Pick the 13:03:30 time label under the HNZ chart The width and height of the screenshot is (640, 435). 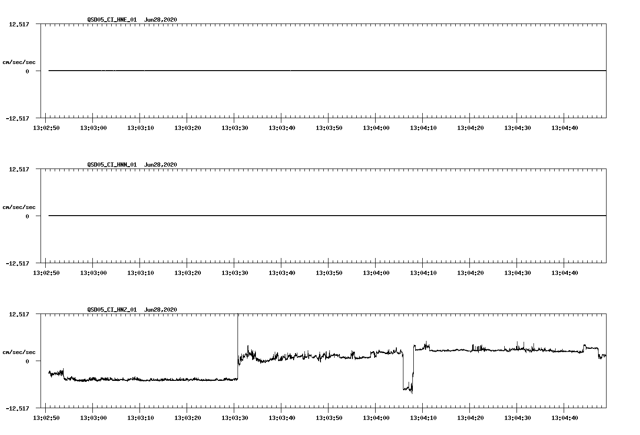tap(235, 418)
